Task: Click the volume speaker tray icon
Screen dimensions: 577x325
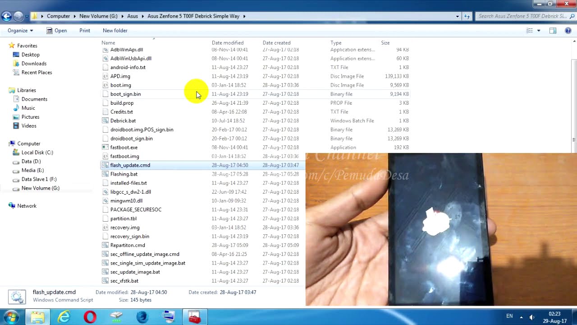Action: pyautogui.click(x=532, y=317)
